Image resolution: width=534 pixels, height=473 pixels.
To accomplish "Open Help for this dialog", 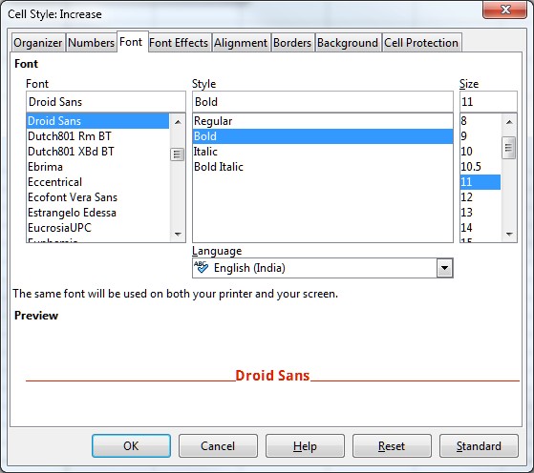I will coord(305,445).
